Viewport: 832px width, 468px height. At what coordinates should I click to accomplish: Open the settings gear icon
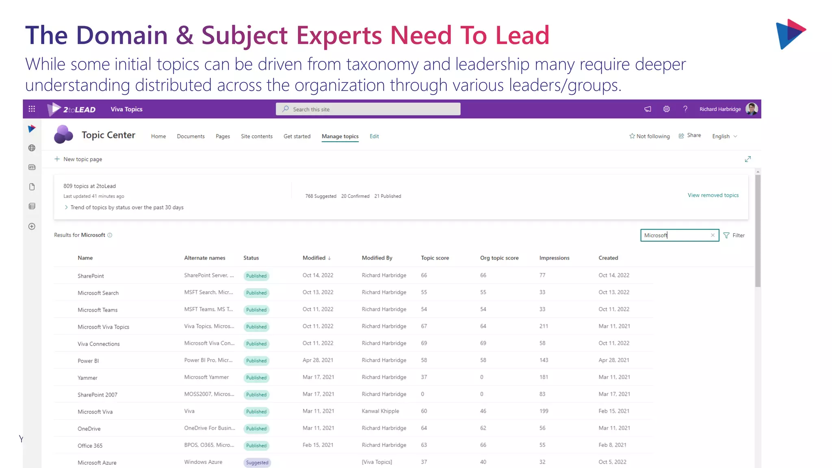click(x=667, y=109)
